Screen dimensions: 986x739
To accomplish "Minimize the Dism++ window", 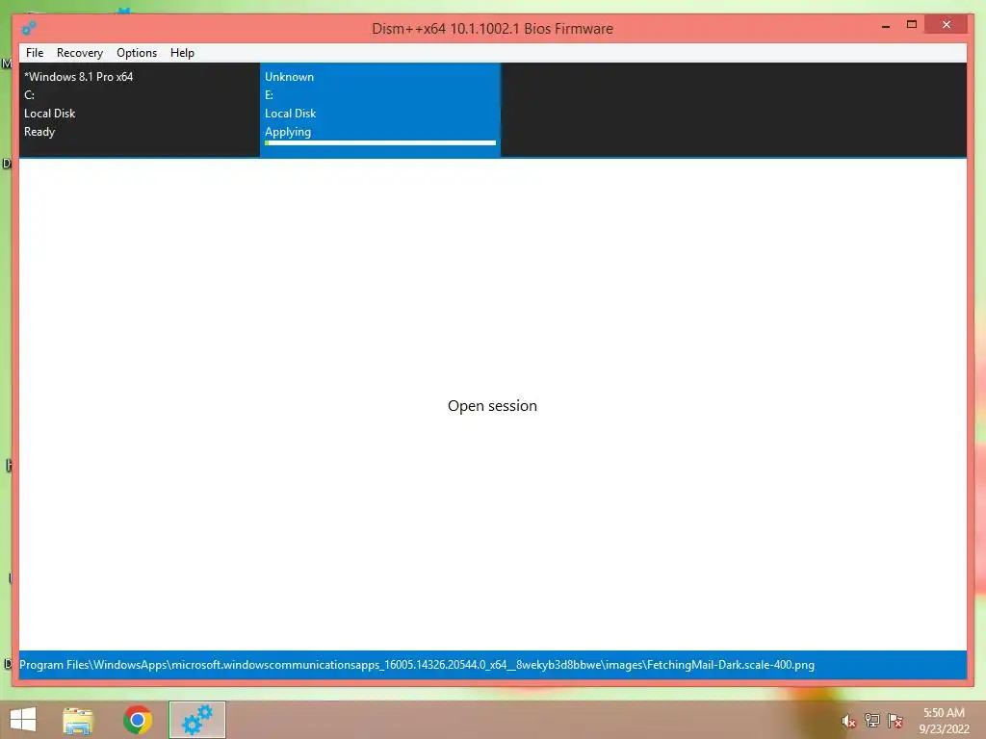I will [x=886, y=26].
